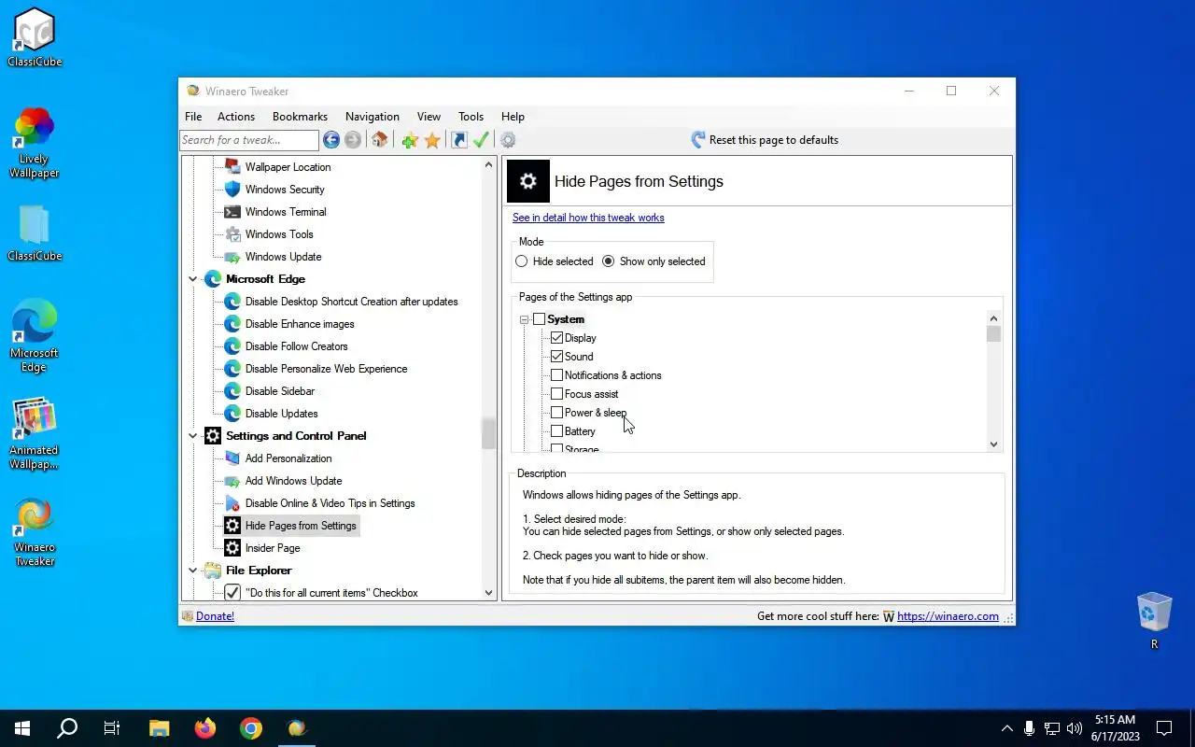
Task: Open ClassiCube shortcut on desktop
Action: pos(35,37)
